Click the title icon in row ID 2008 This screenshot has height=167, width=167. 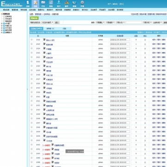tap(44, 119)
